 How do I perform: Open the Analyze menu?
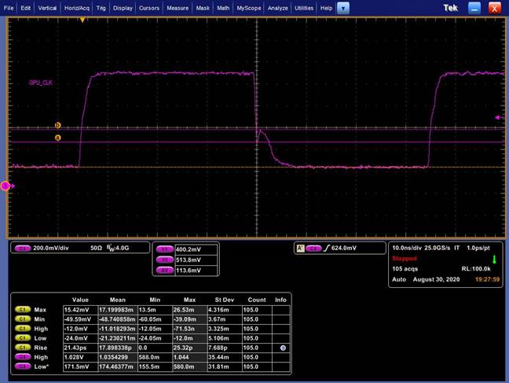(x=278, y=8)
